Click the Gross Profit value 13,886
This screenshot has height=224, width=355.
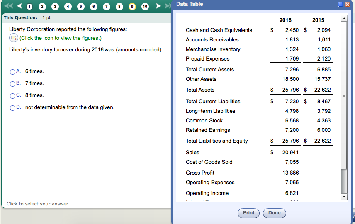pyautogui.click(x=290, y=173)
